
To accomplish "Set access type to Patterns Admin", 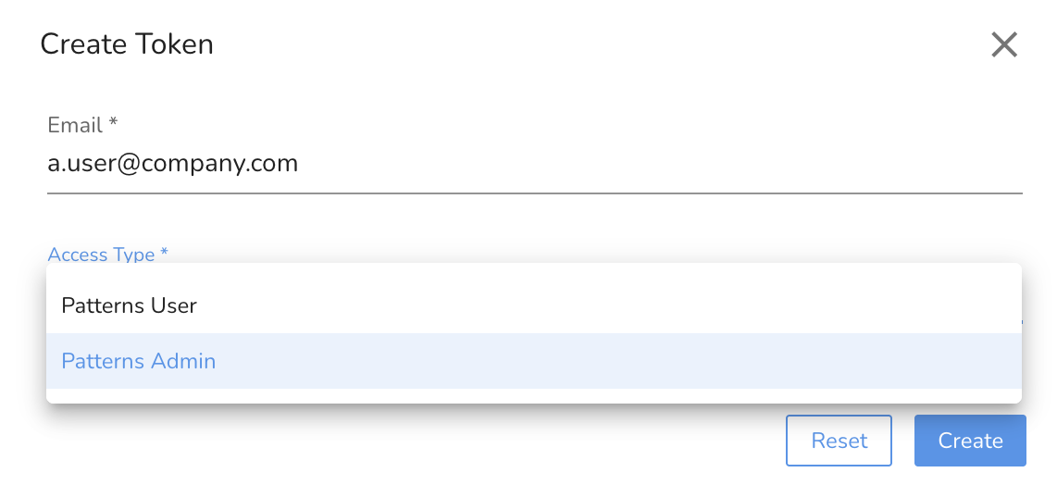I will [534, 361].
